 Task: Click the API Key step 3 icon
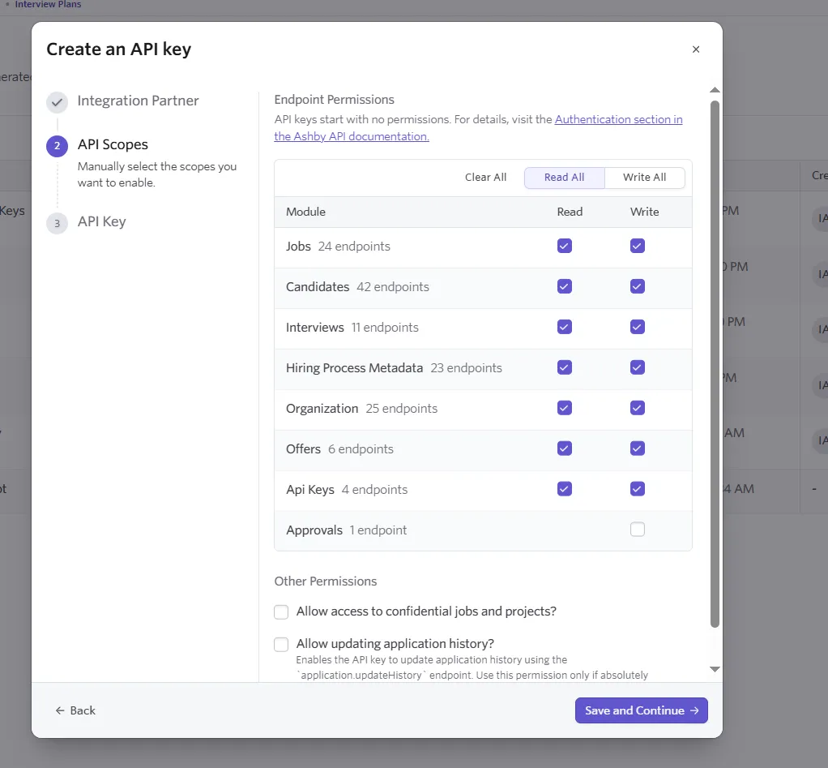click(x=57, y=223)
